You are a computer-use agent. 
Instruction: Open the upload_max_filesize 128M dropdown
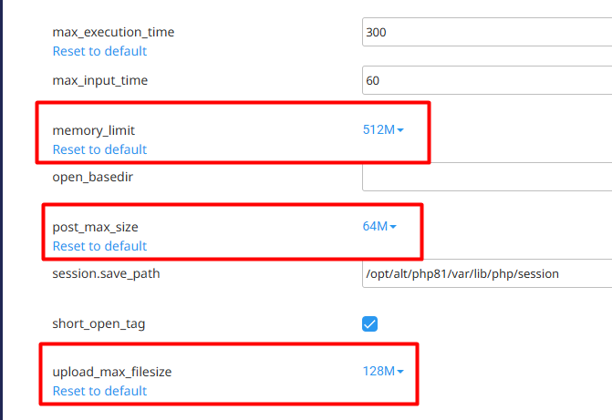point(383,371)
